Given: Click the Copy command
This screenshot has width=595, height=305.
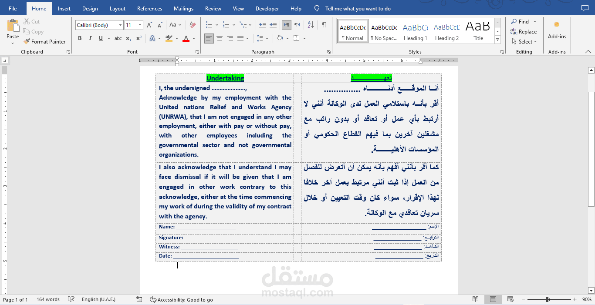Looking at the screenshot, I should pyautogui.click(x=33, y=31).
